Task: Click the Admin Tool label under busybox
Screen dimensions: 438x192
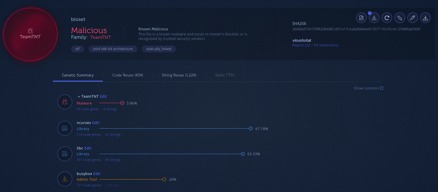Action: [87, 179]
